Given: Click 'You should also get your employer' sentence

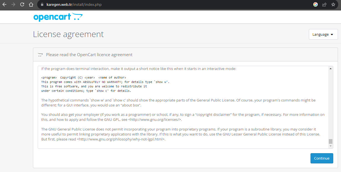Looking at the screenshot, I should coord(183,117).
